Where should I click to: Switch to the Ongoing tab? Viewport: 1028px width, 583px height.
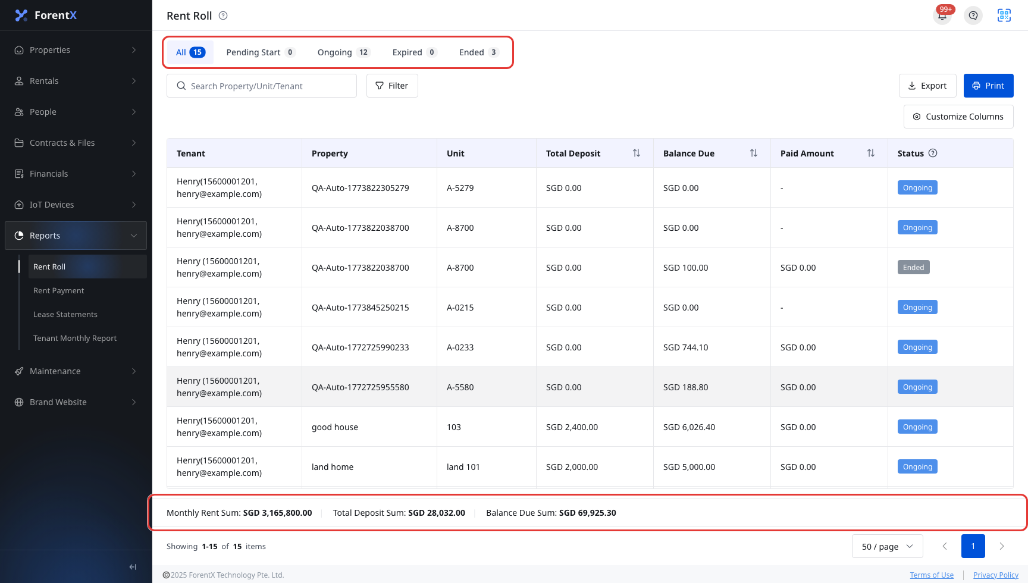tap(344, 52)
